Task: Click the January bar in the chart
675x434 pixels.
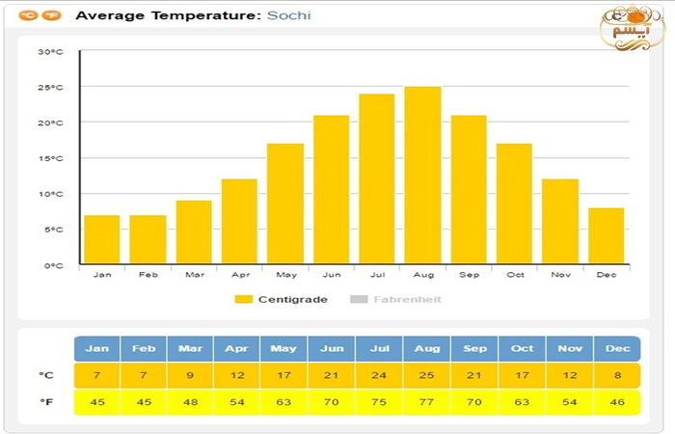Action: 101,239
